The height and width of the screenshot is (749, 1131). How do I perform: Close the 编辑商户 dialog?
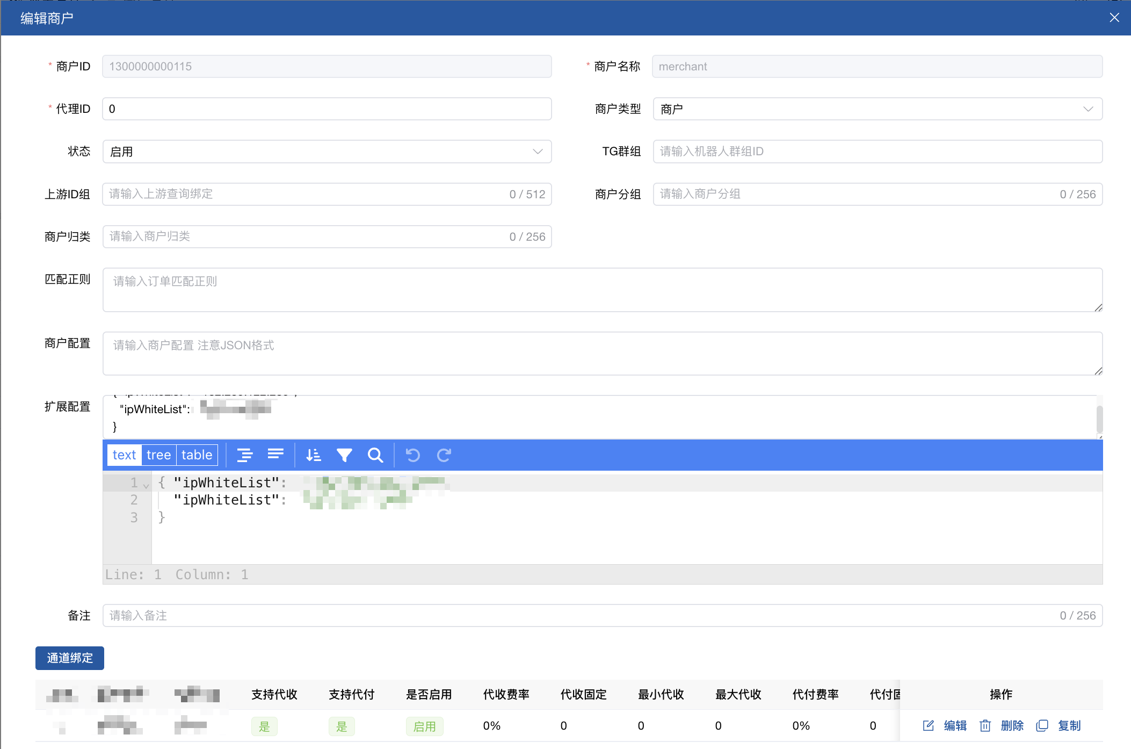click(x=1114, y=18)
